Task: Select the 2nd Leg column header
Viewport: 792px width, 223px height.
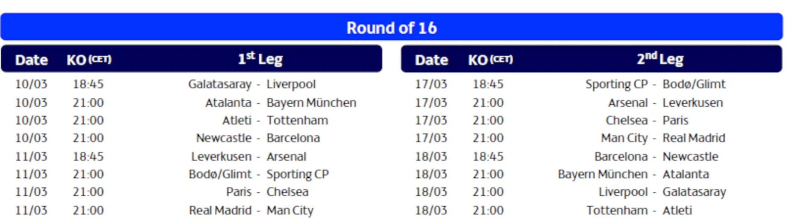Action: (660, 59)
